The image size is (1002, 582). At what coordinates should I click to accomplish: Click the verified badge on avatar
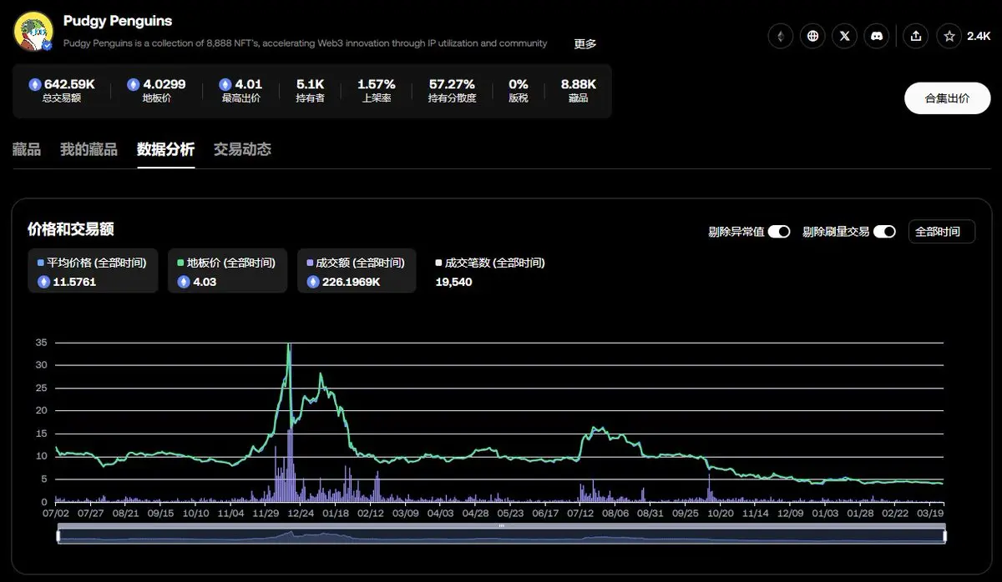click(x=48, y=47)
